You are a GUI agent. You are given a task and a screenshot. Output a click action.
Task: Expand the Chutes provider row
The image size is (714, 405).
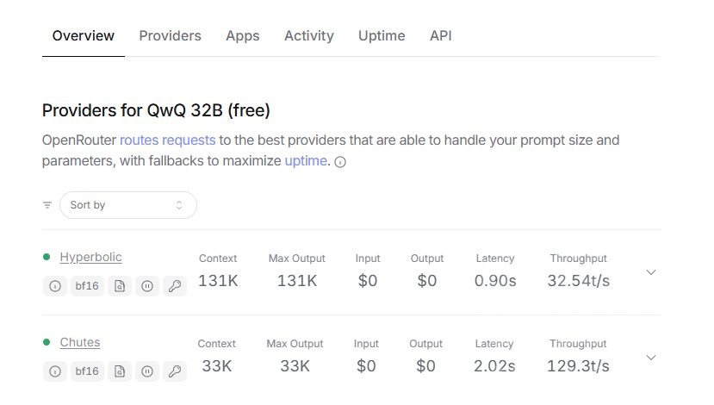pos(651,358)
